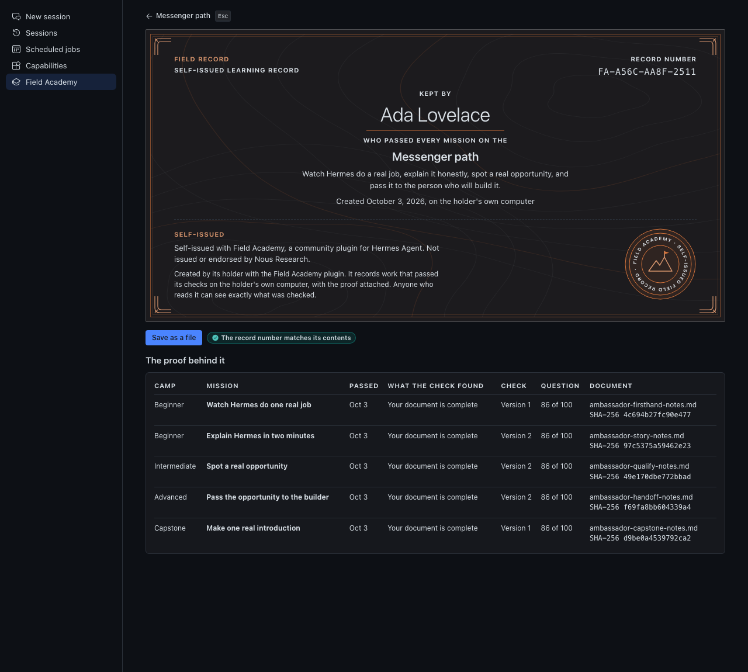Click the Field Academy mountain seal
This screenshot has width=748, height=672.
pos(660,264)
